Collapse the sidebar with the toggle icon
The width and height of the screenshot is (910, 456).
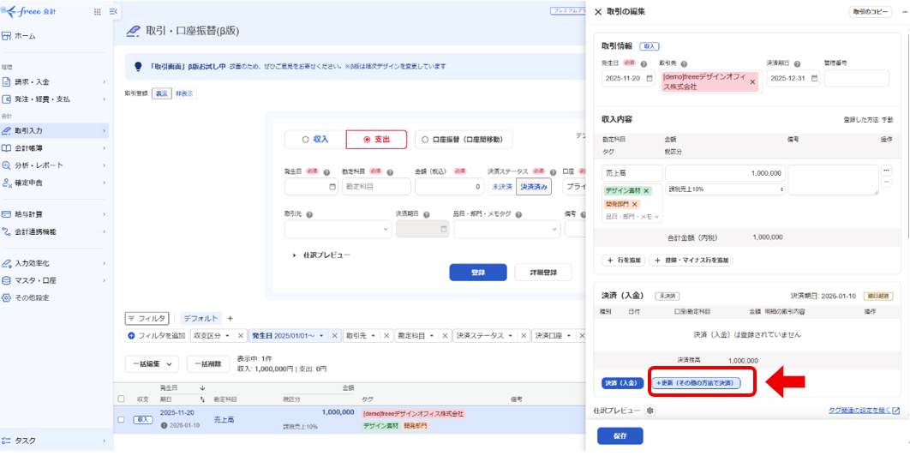[112, 12]
